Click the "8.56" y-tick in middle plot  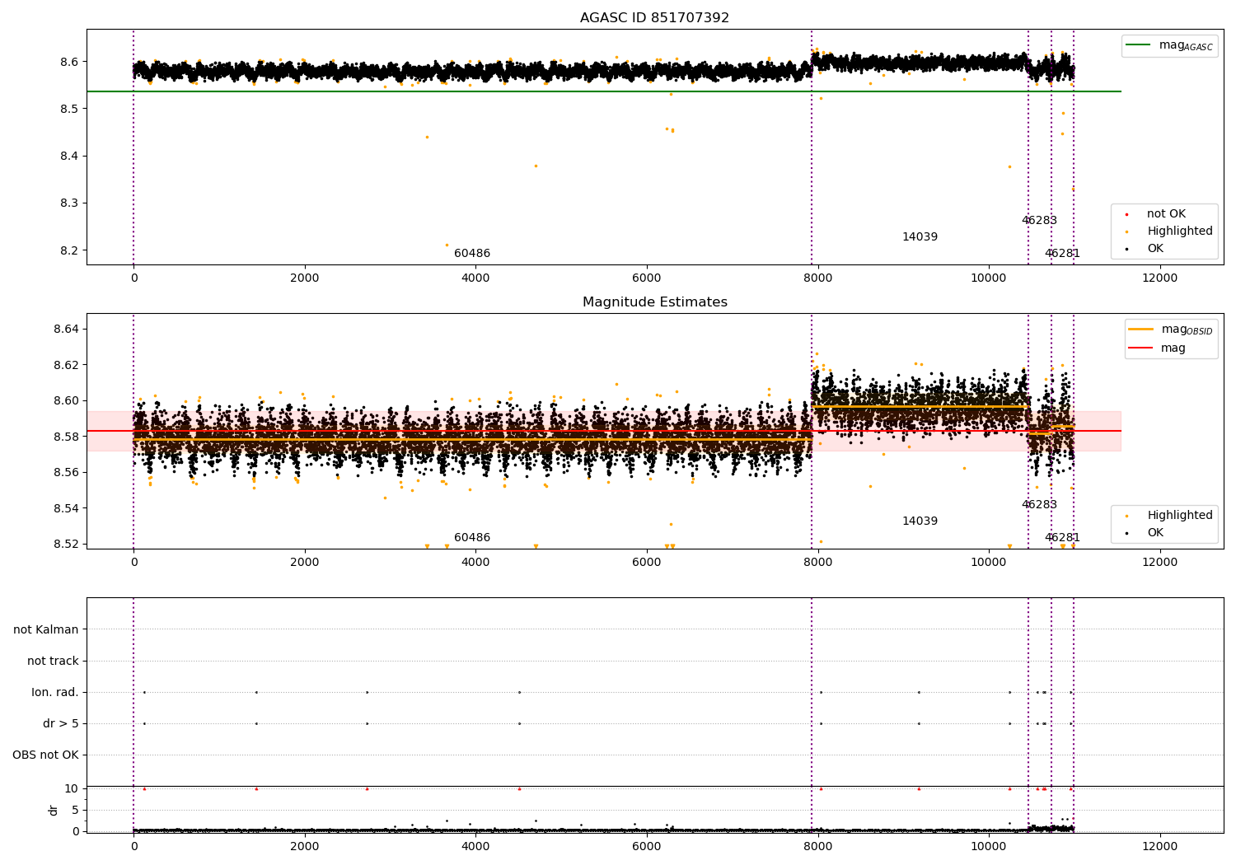[66, 473]
